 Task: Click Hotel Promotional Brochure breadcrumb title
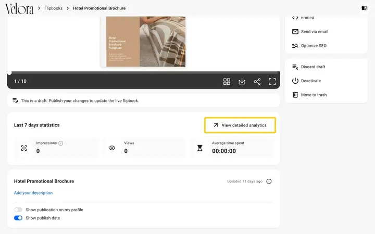tap(99, 8)
